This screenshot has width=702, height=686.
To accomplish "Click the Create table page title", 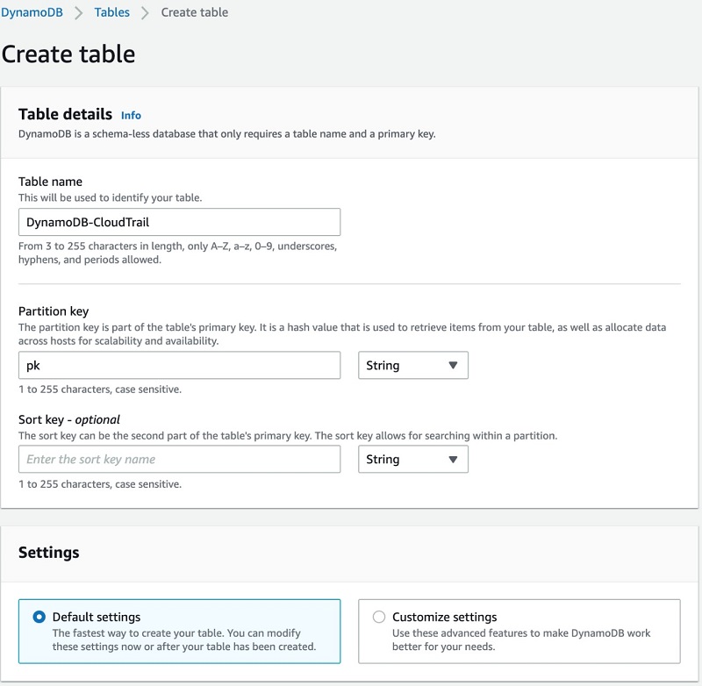I will click(x=68, y=54).
